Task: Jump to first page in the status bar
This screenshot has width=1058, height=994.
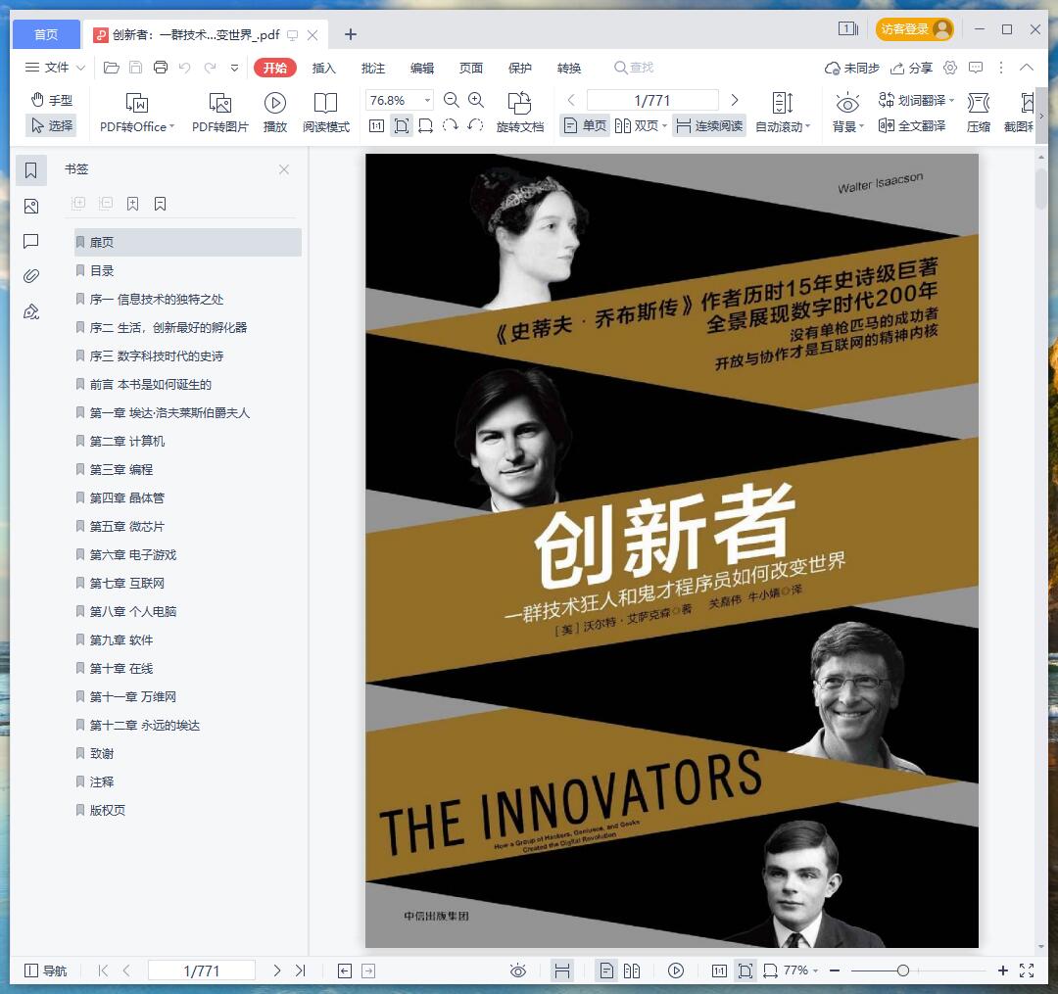Action: 103,970
